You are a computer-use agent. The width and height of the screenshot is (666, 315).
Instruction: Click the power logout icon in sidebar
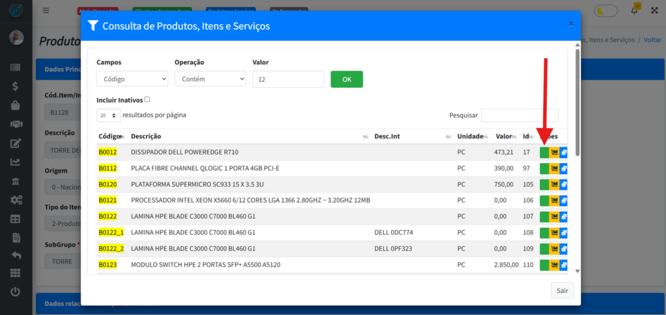pyautogui.click(x=16, y=292)
